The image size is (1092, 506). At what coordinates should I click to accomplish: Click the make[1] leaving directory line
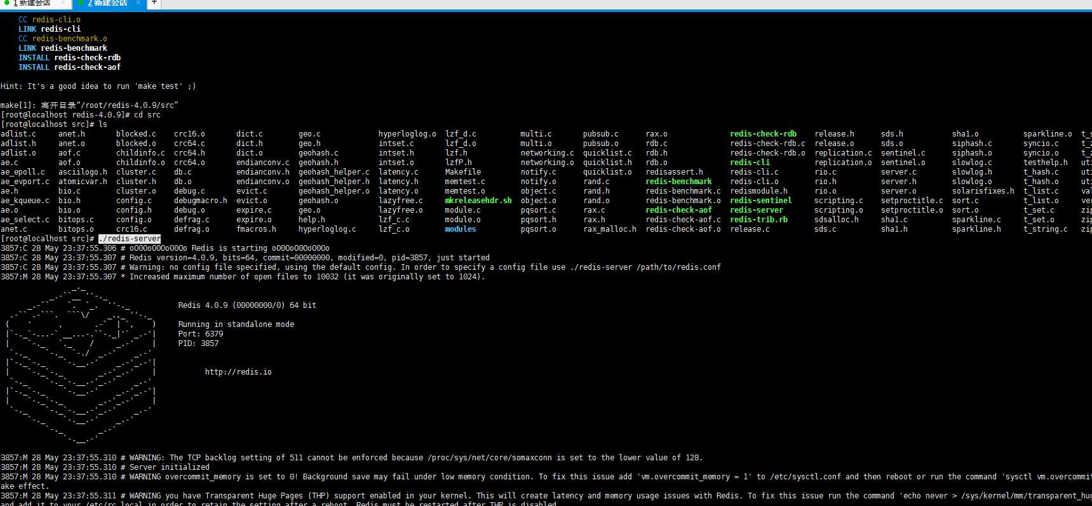coord(89,105)
